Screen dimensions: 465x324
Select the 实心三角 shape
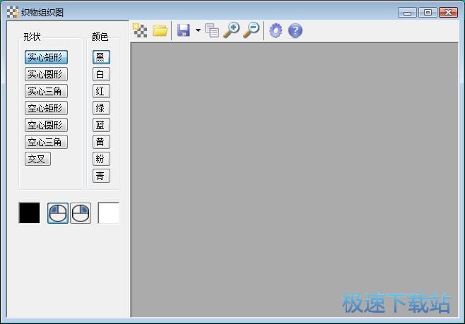point(46,91)
